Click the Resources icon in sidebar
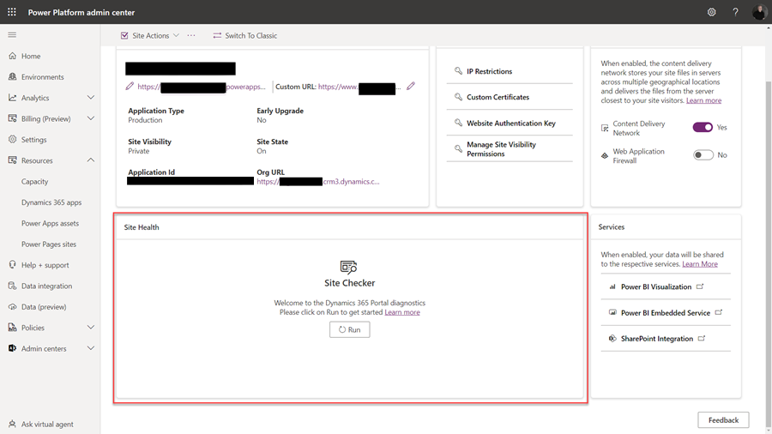772x434 pixels. 12,160
